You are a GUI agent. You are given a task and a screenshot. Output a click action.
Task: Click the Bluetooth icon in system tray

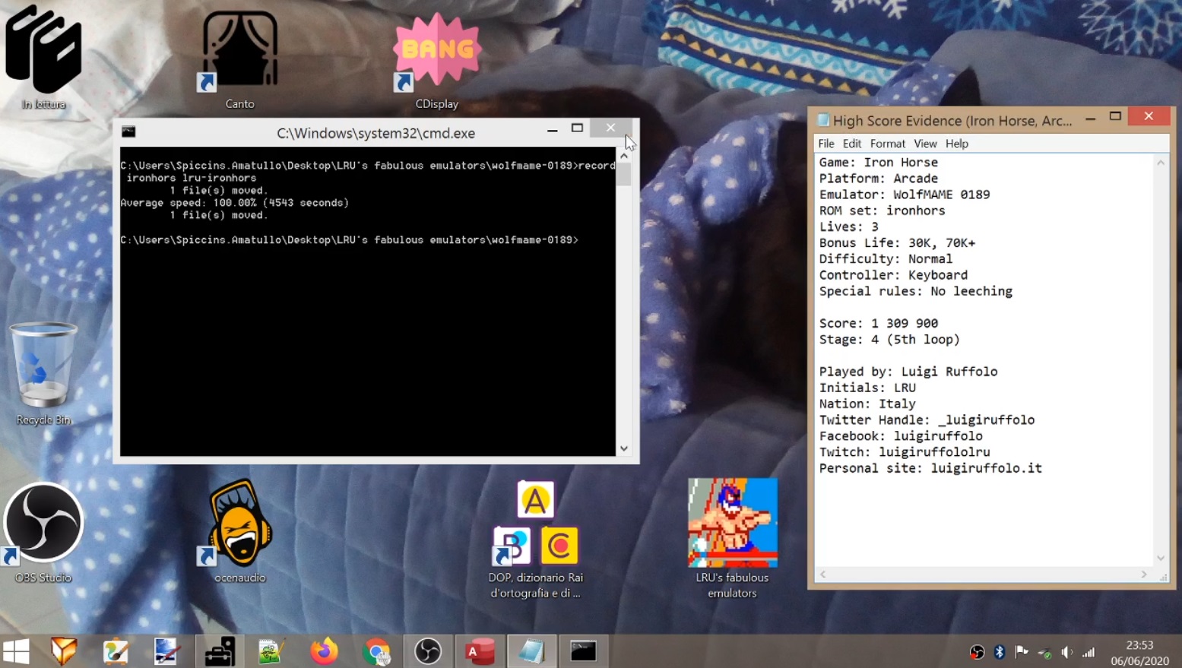point(1000,652)
